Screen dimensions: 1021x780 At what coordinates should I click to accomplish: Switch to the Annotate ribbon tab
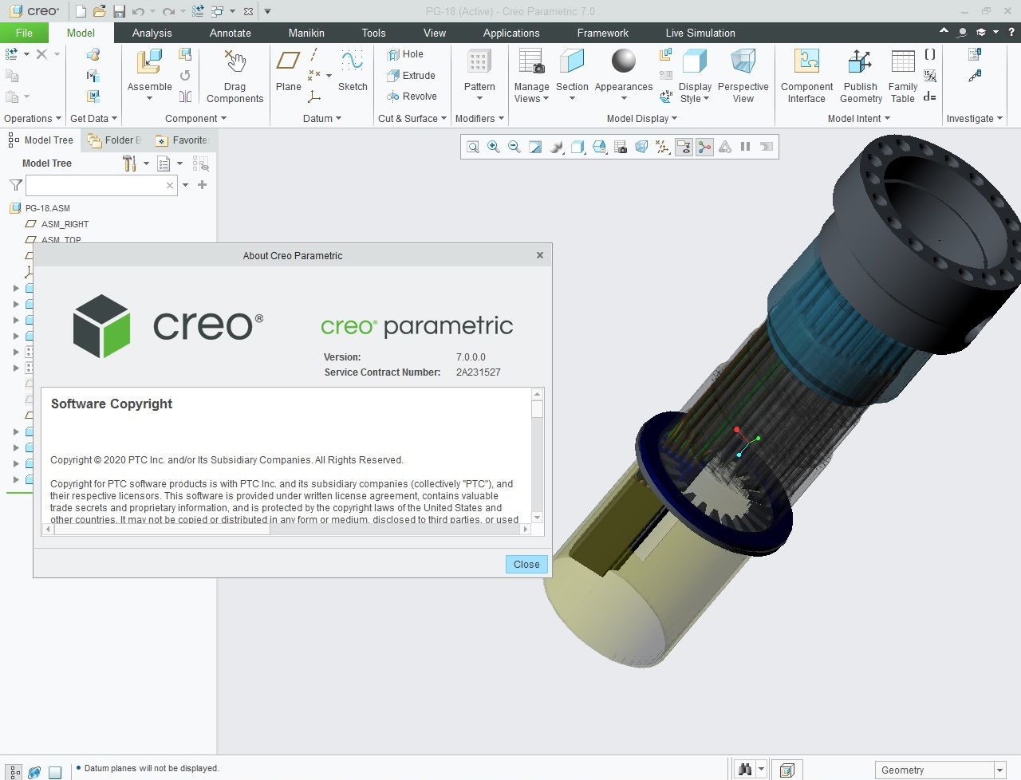tap(231, 33)
